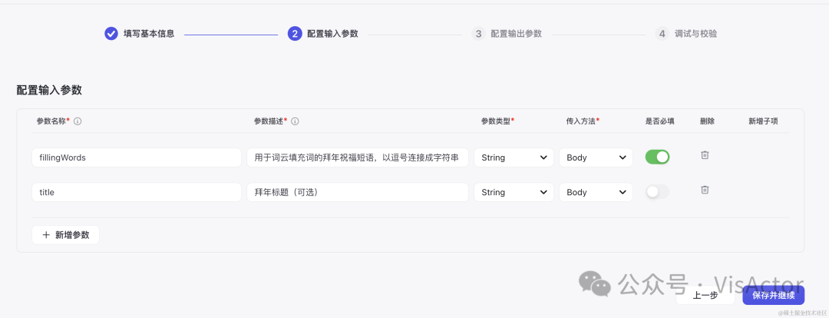Click 新增子项 column header
Viewport: 829px width, 318px height.
pyautogui.click(x=763, y=121)
